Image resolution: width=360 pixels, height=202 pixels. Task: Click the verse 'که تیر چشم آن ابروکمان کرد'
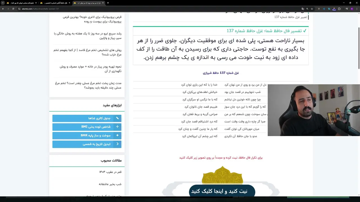pos(200,136)
